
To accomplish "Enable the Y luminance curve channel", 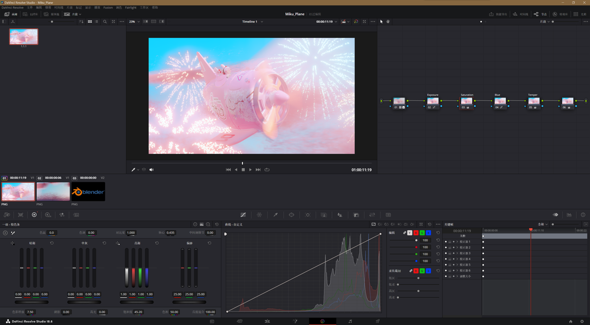I will 410,233.
